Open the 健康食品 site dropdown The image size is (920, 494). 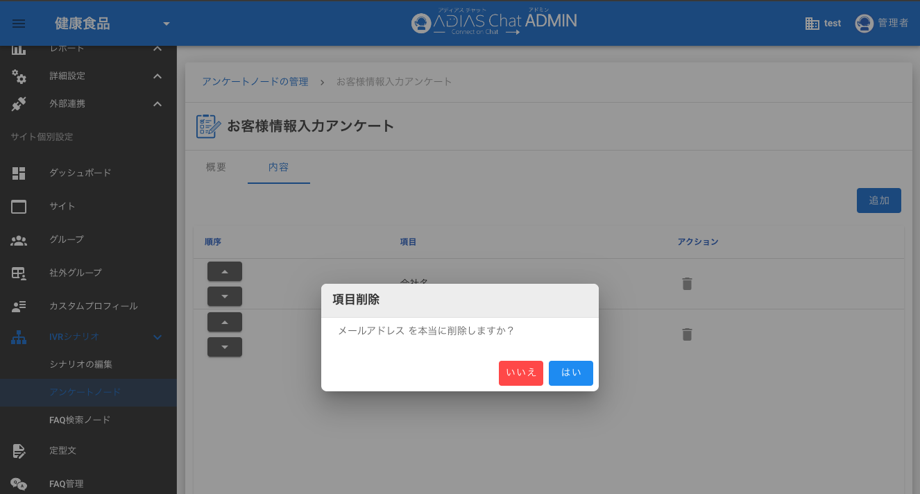[166, 24]
